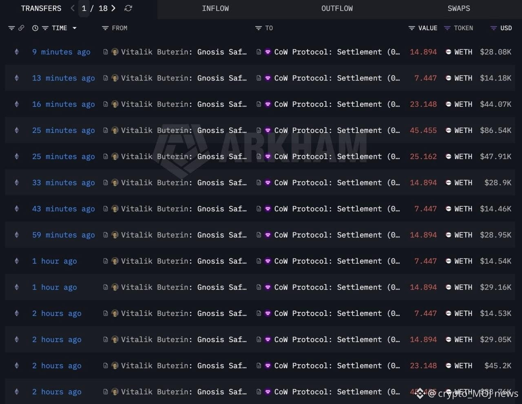The width and height of the screenshot is (522, 404).
Task: Copy sender address in 9 minutes ago row
Action: point(106,52)
